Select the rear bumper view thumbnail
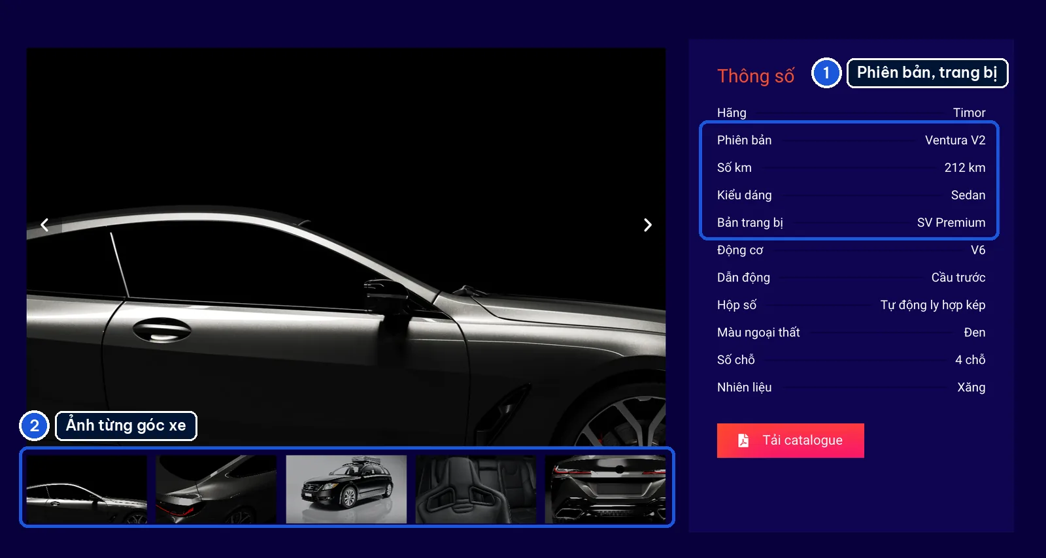Screen dimensions: 1046x558 [605, 489]
